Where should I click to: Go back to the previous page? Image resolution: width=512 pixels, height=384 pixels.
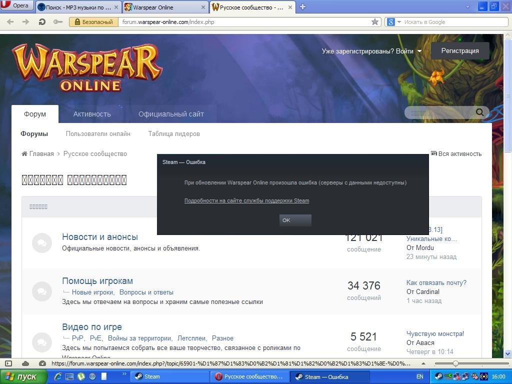click(x=10, y=22)
